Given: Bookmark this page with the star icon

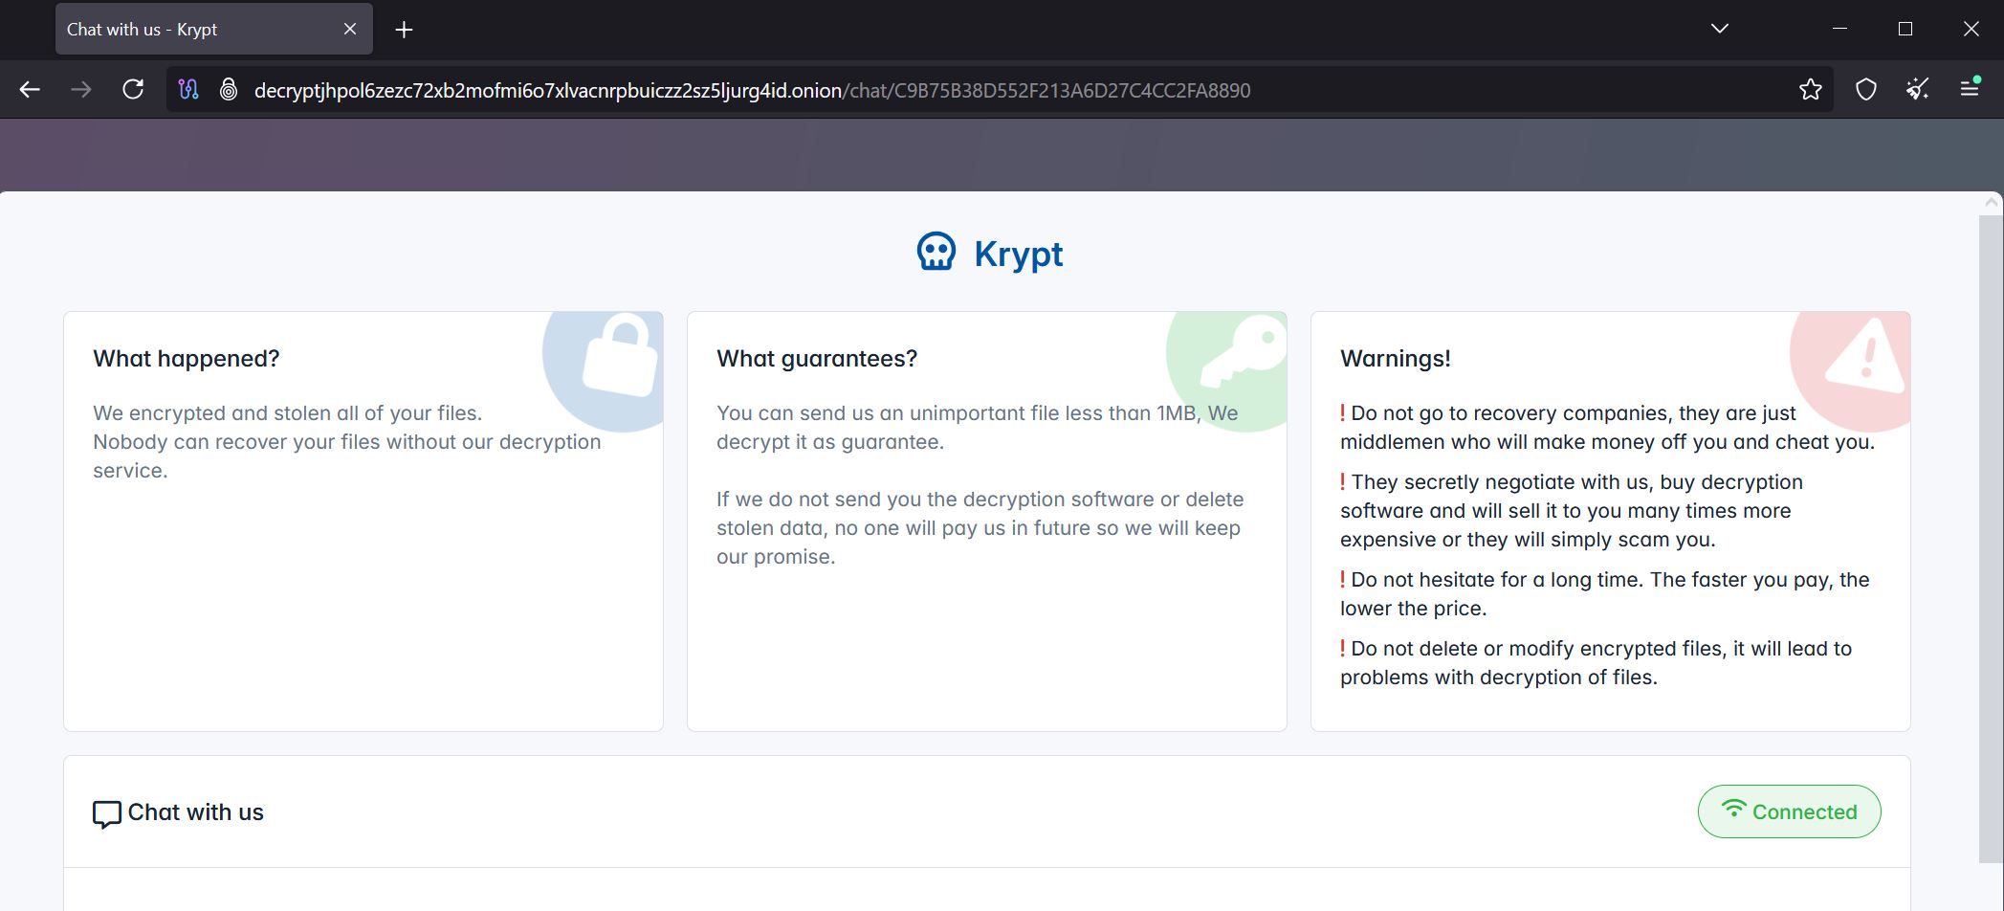Looking at the screenshot, I should 1811,90.
